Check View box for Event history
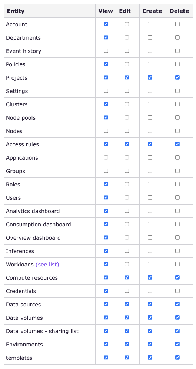Image resolution: width=196 pixels, height=369 pixels. pos(106,51)
